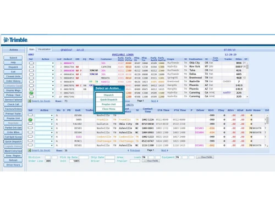Go to Next page of the loads table
This screenshot has height=206, width=275.
153,101
